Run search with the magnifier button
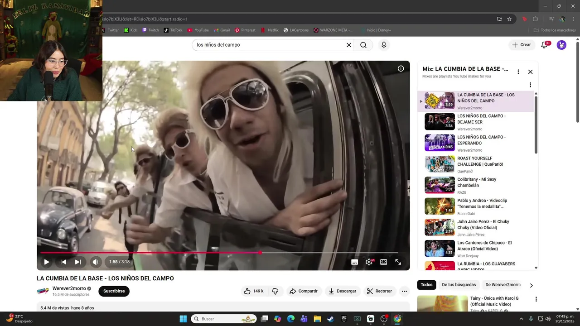580x326 pixels. coord(363,45)
